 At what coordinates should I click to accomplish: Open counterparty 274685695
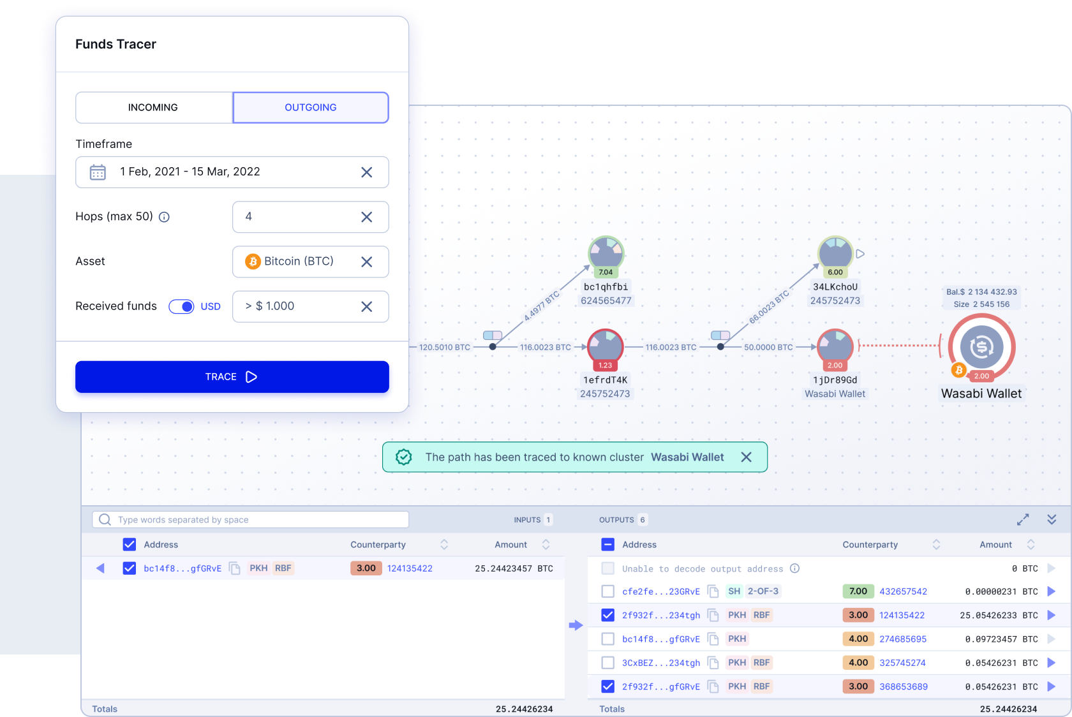pyautogui.click(x=903, y=639)
